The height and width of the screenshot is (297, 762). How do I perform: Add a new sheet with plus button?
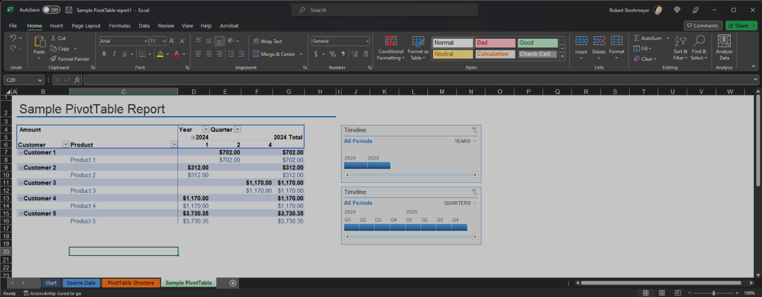pyautogui.click(x=233, y=282)
